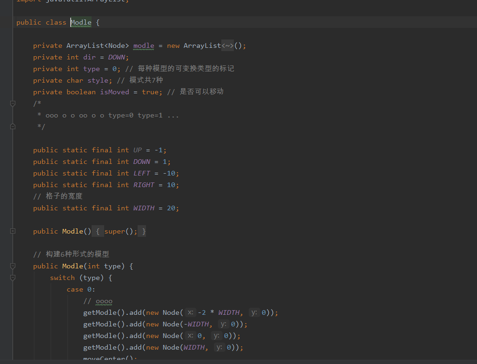The image size is (477, 364).
Task: Expand the folded diamond operator after ArrayList
Action: coord(227,45)
